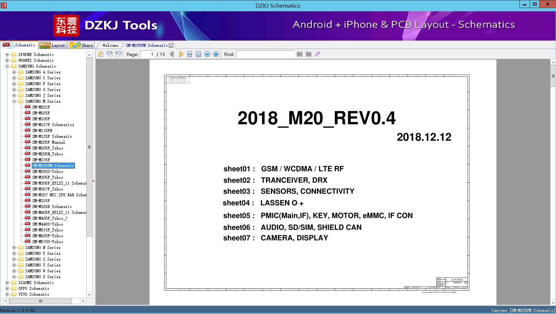This screenshot has height=314, width=556.
Task: Select SM-M570S-Tshoo tree entry
Action: point(48,242)
